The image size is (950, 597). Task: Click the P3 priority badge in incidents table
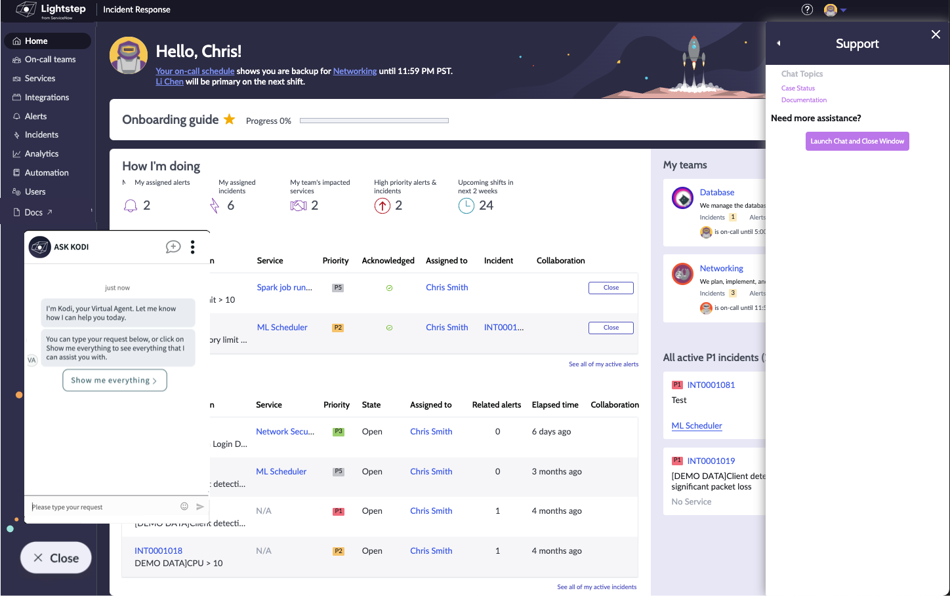tap(339, 432)
